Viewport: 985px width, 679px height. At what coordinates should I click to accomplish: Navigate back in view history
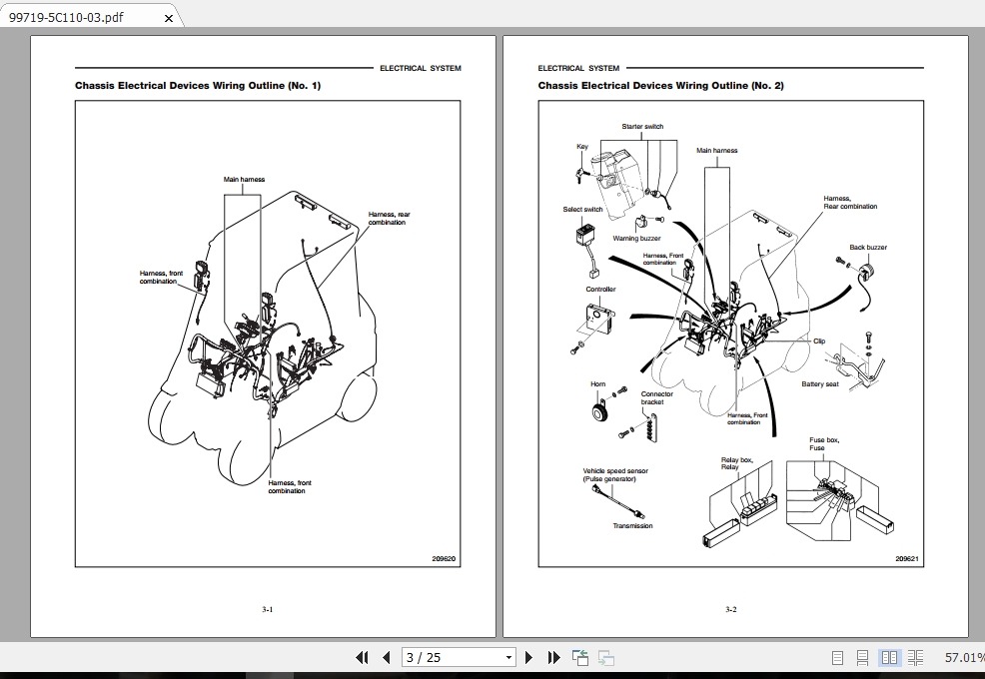(x=579, y=657)
